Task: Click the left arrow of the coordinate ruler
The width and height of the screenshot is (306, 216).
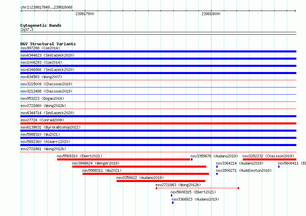Action: 21,11
